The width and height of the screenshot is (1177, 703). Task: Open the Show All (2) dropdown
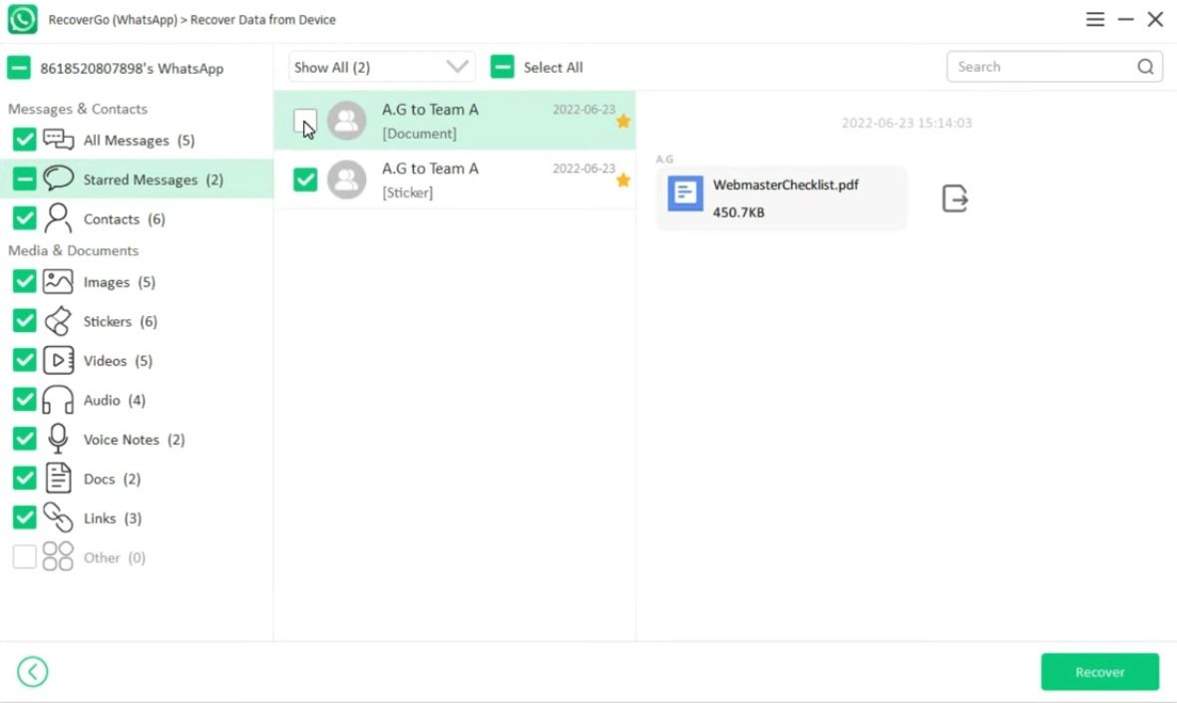[382, 67]
